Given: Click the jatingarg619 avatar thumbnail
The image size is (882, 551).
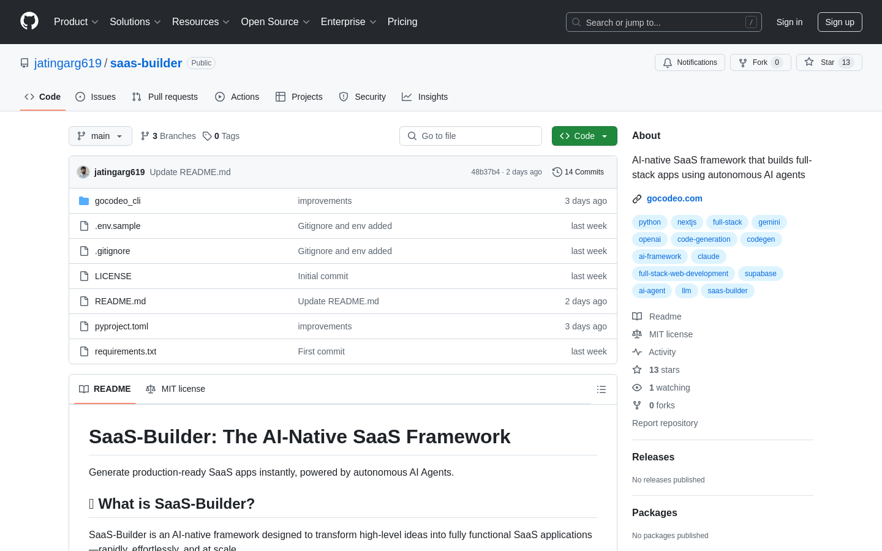Looking at the screenshot, I should pyautogui.click(x=83, y=172).
